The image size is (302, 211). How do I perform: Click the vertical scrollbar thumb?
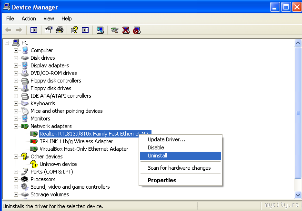tap(298, 113)
